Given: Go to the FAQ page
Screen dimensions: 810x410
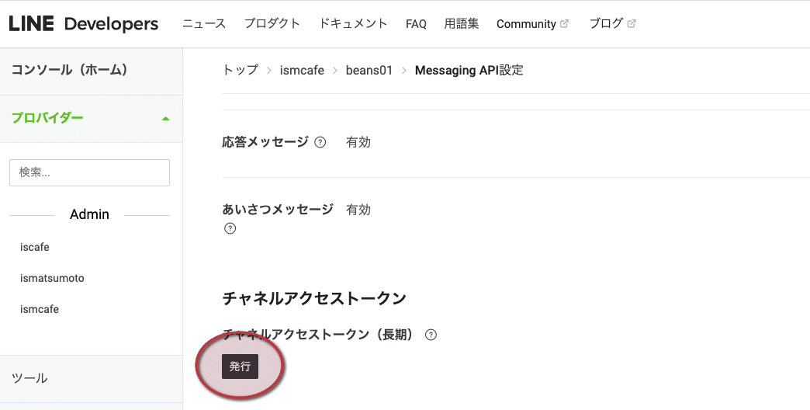Looking at the screenshot, I should pyautogui.click(x=416, y=24).
